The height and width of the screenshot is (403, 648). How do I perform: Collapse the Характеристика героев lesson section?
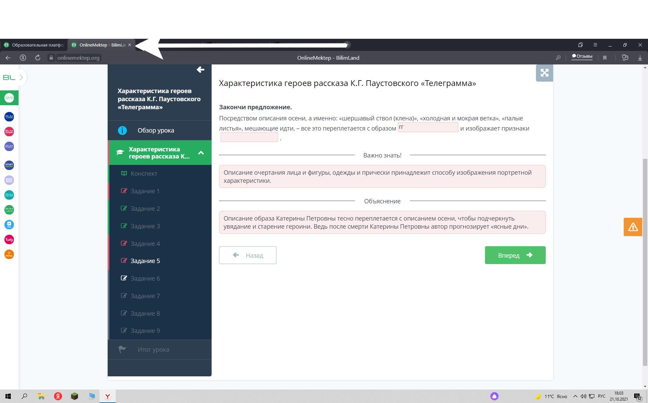201,153
